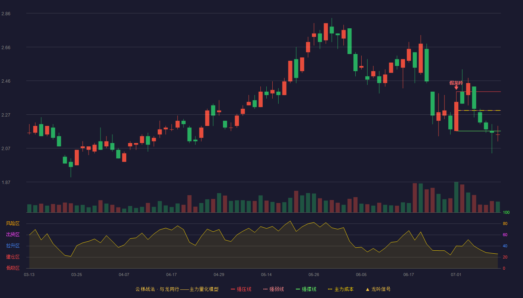Select the 03-13 date axis label

click(29, 275)
